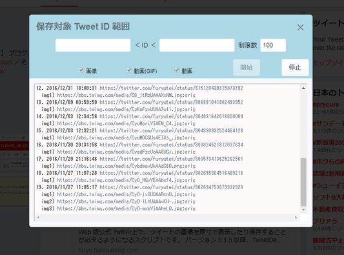Click the horizontal scroll right arrow

tap(296, 218)
